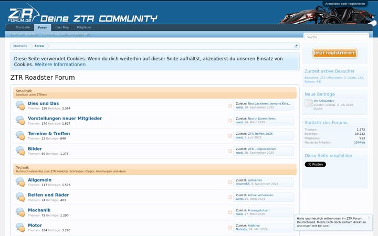Screen dimensions: 378x236
Task: Dismiss the welcome notice popup
Action: 369,218
